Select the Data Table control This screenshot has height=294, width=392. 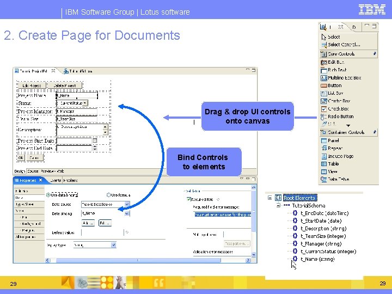335,180
